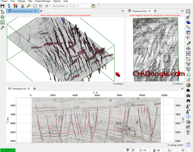
Task: Open the gear settings in left sidebar
Action: point(3,17)
